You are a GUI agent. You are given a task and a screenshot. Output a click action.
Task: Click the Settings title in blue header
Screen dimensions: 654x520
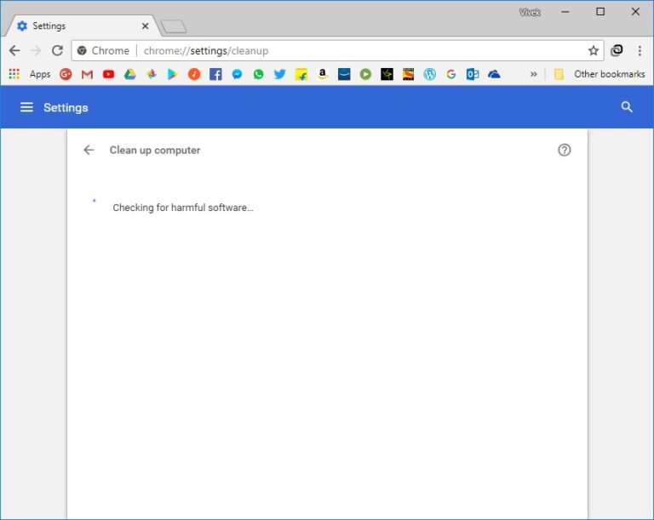click(x=66, y=107)
